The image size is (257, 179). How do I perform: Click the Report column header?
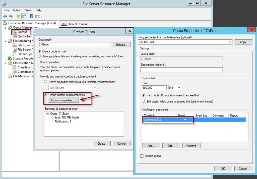(237, 115)
